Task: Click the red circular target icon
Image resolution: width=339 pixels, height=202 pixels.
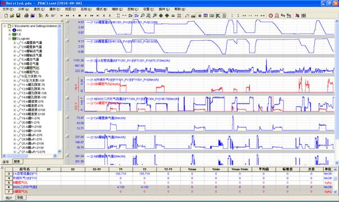Action: (x=271, y=16)
